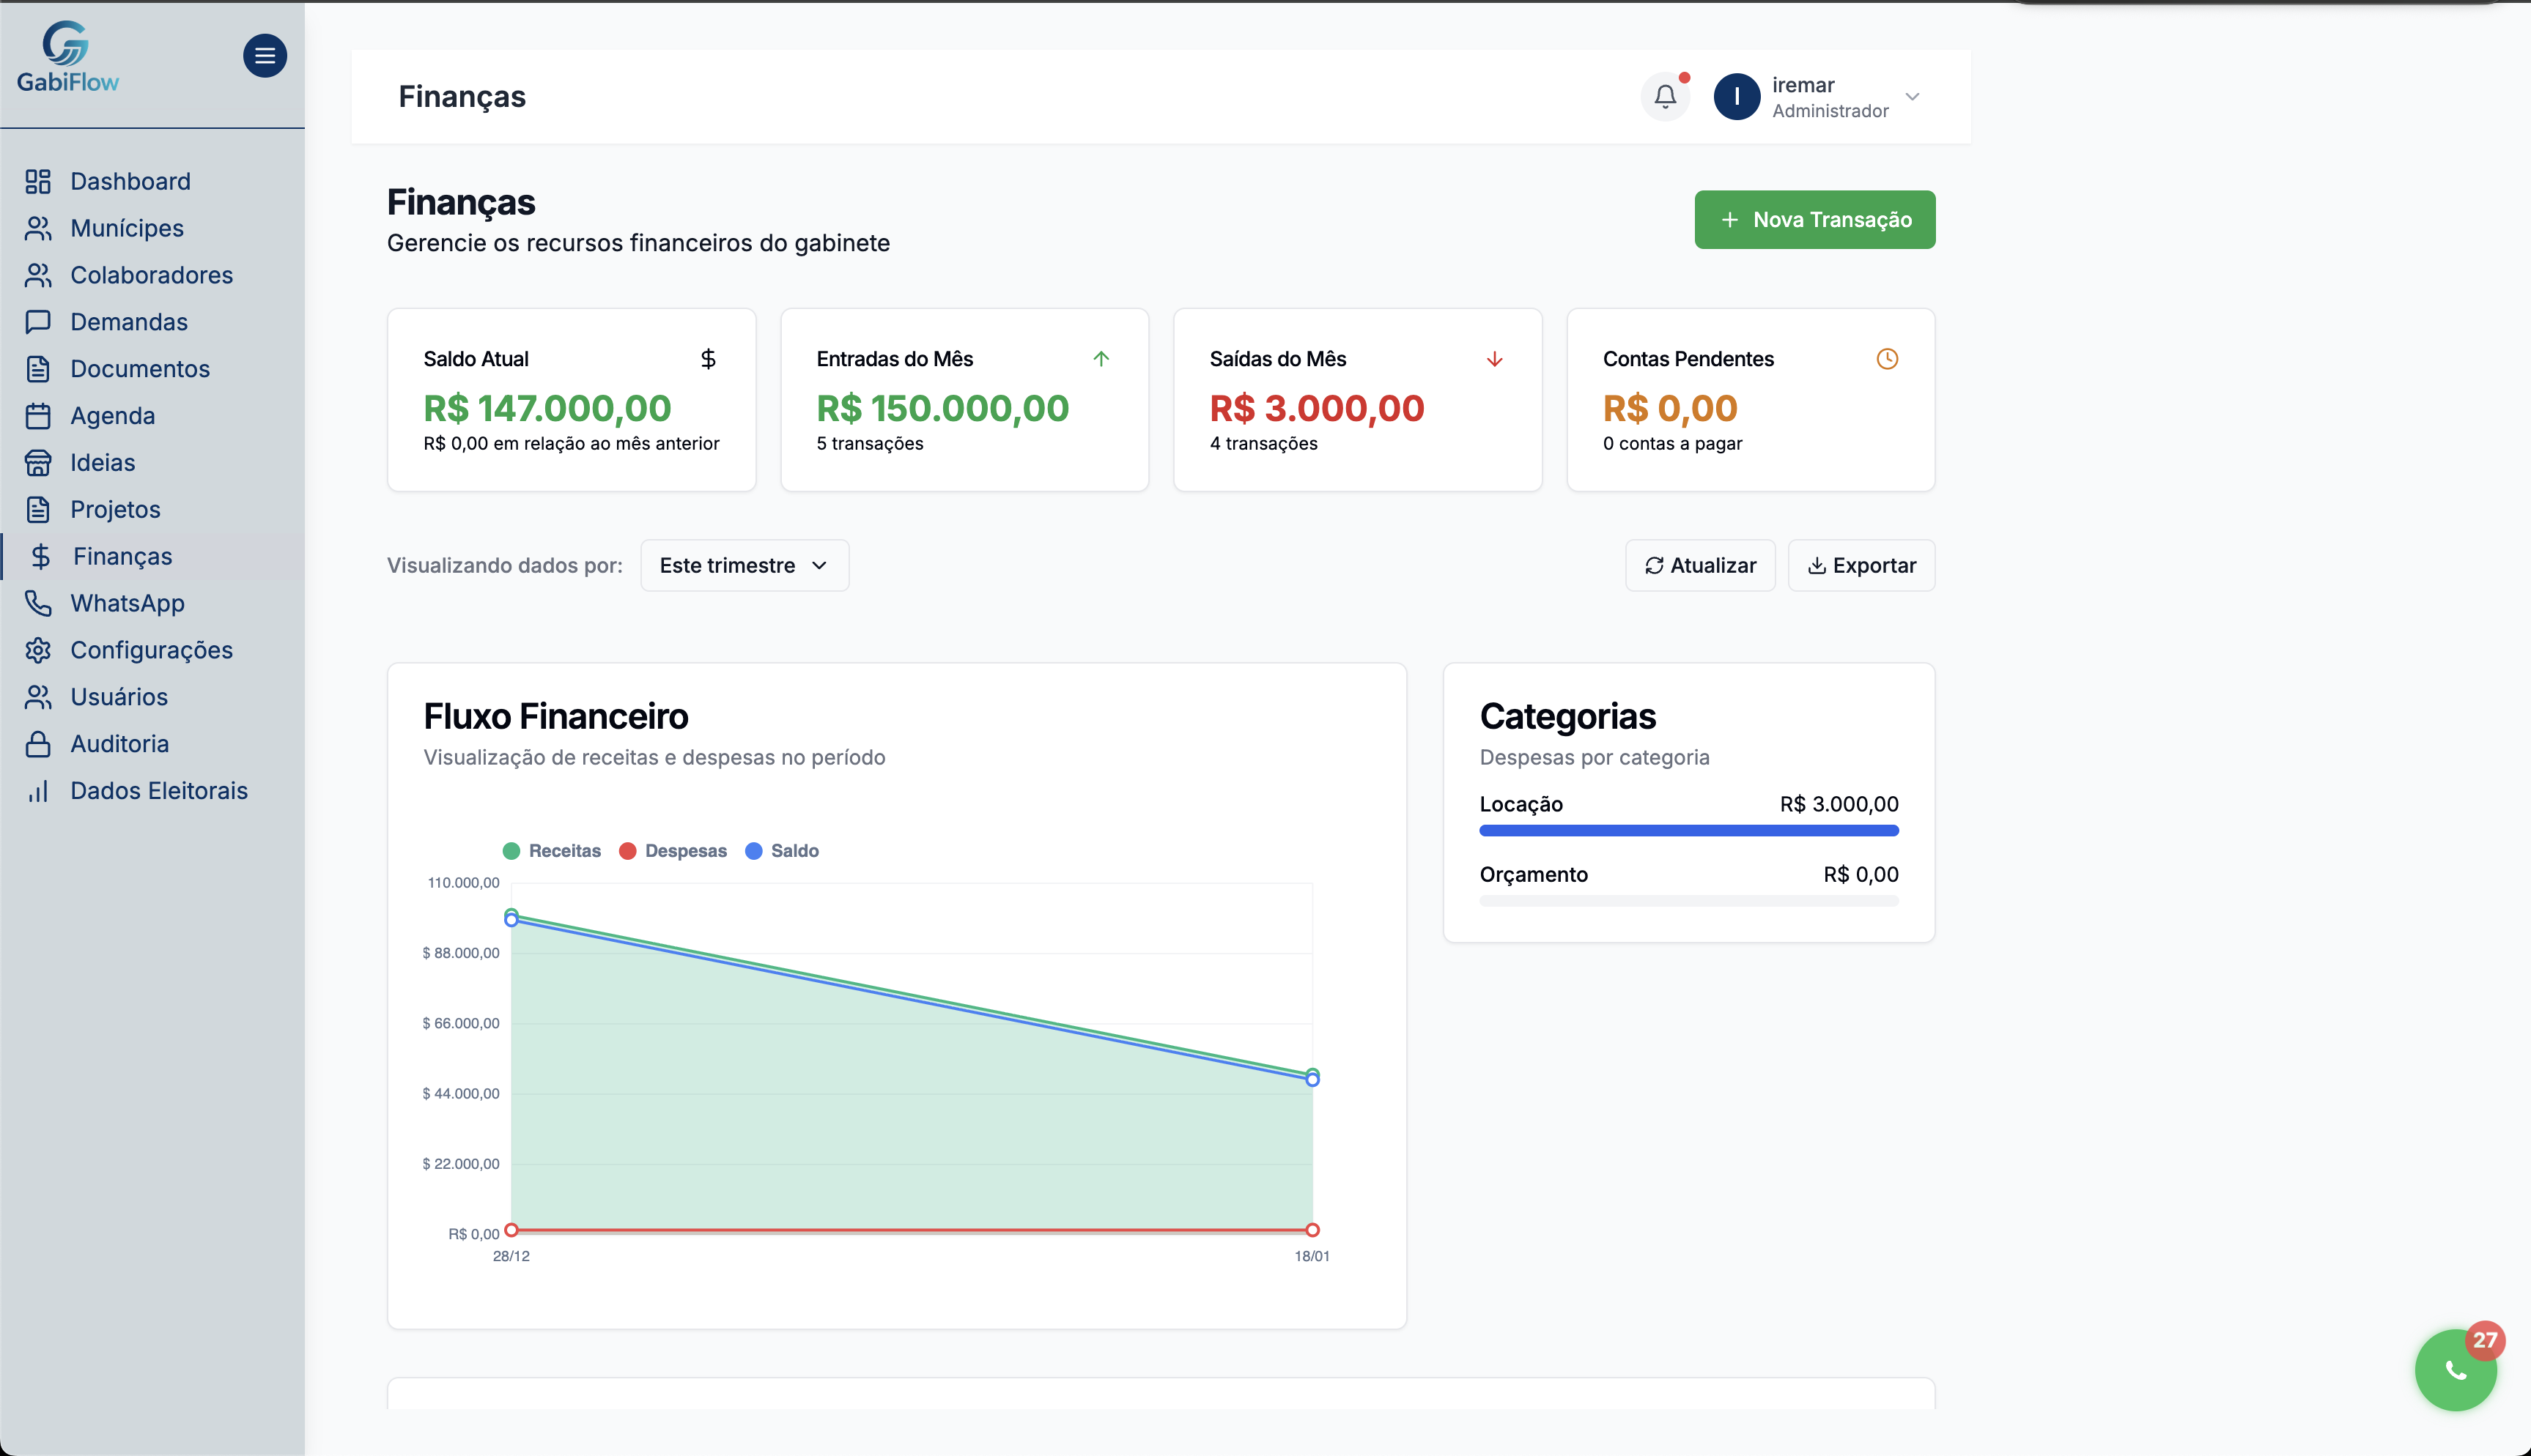Go to the WhatsApp sidebar item
Screen dimensions: 2531x1456
pyautogui.click(x=127, y=603)
